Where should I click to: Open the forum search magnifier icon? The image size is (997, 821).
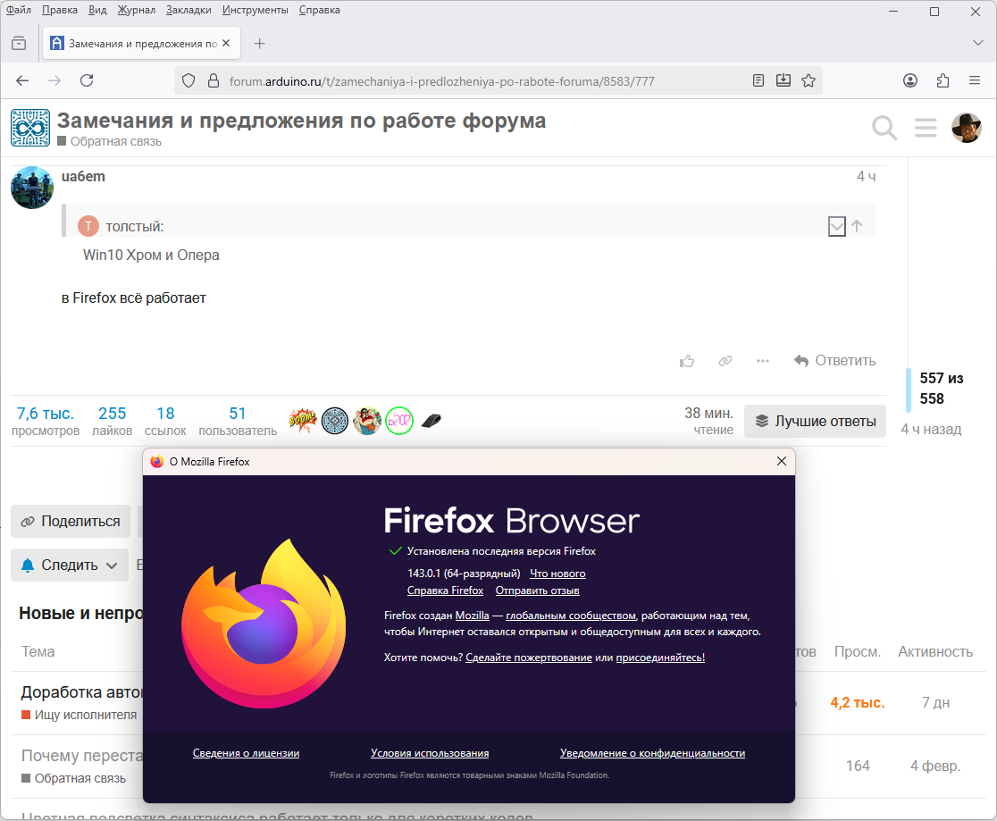click(x=884, y=129)
